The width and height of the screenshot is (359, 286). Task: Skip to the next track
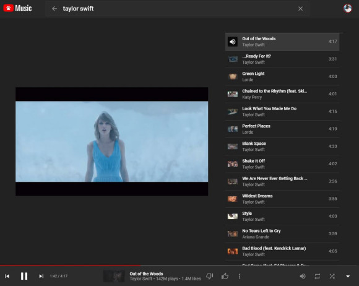41,276
